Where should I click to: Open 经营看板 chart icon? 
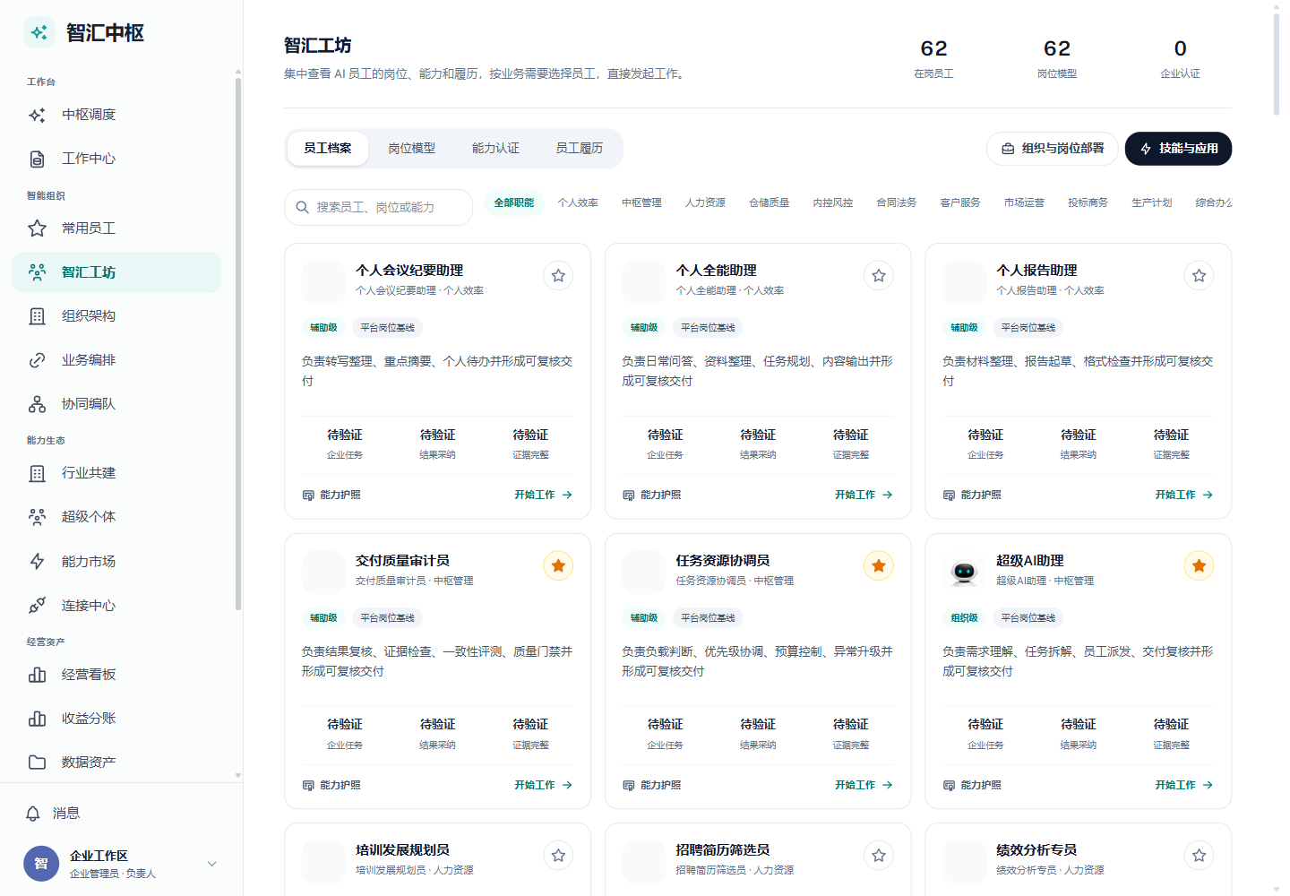click(x=37, y=675)
